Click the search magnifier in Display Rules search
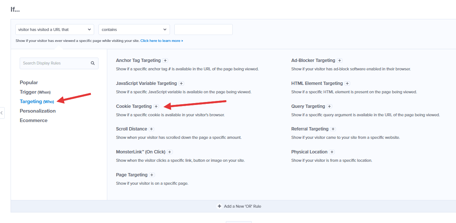The width and height of the screenshot is (456, 223). [93, 63]
